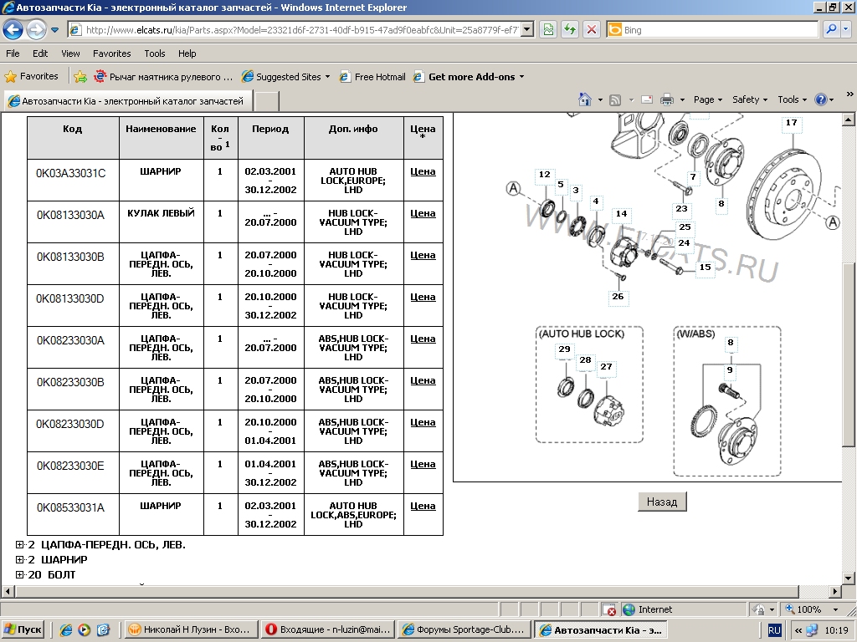Open the Tools command bar menu

point(792,100)
